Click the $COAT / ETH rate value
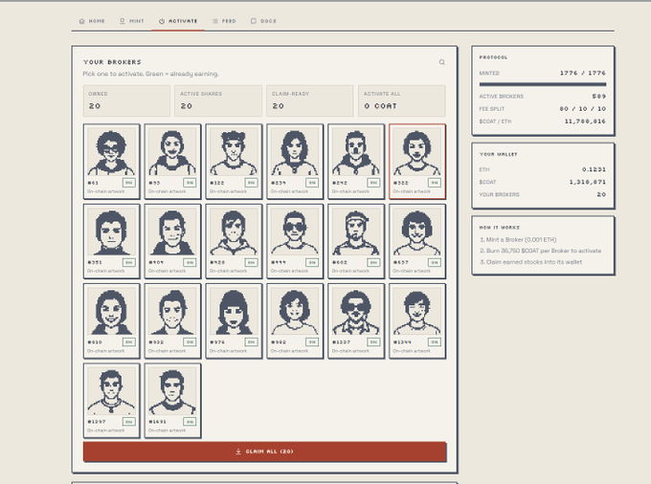Viewport: 651px width, 484px height. tap(585, 121)
